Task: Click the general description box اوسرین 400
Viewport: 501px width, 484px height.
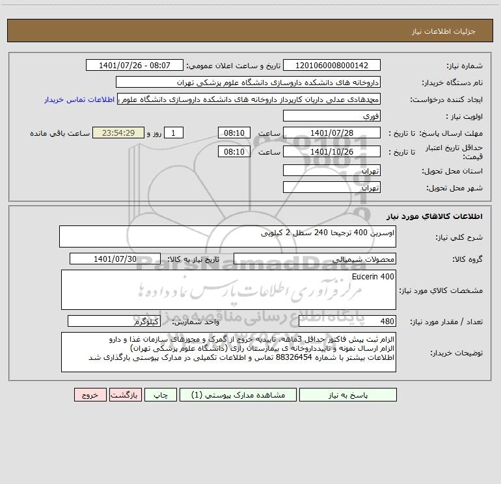Action: [228, 236]
